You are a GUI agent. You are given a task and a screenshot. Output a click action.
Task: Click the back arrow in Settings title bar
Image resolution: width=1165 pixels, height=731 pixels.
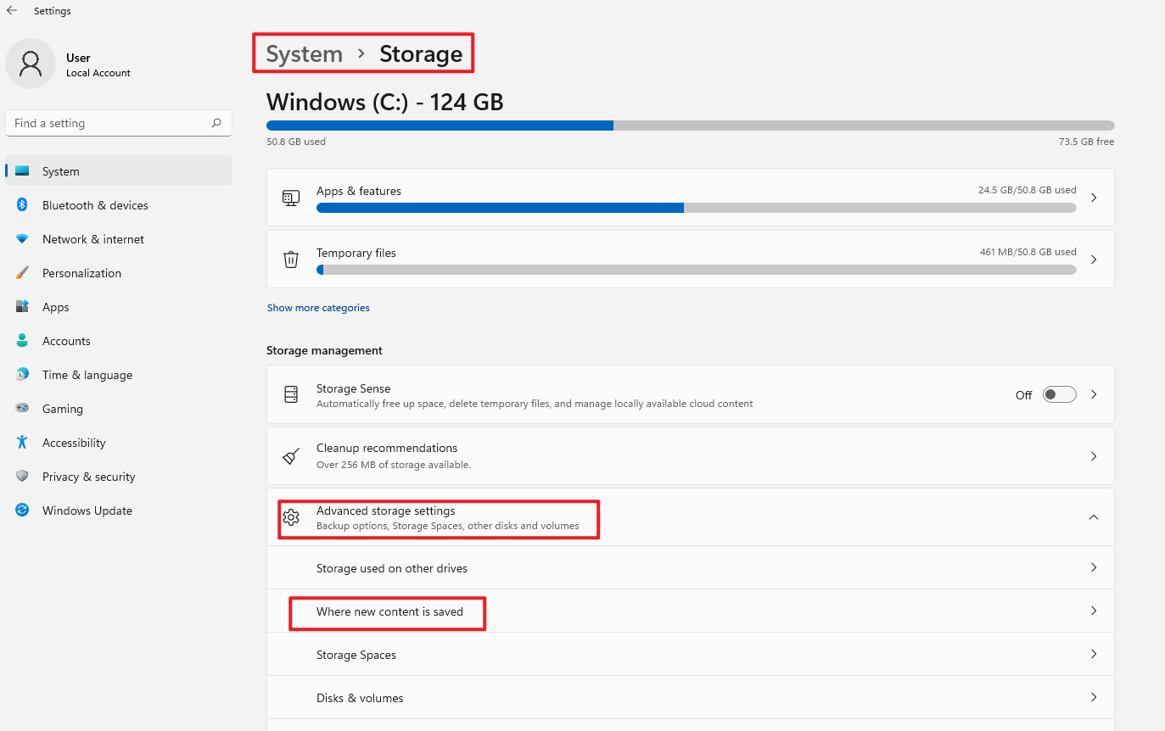(12, 11)
